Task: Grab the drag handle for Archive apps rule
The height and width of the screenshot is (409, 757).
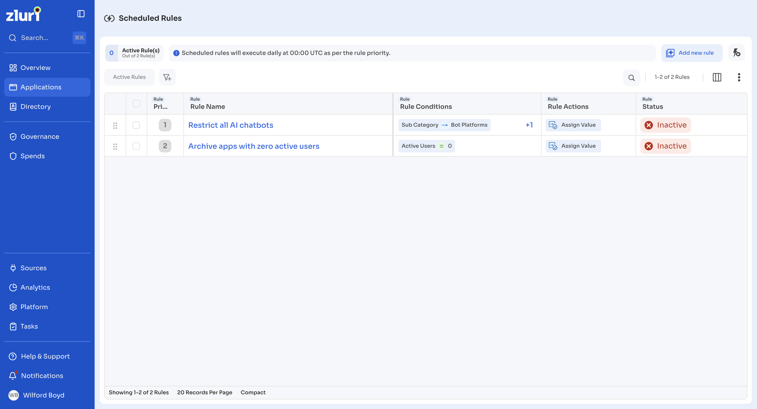Action: 115,146
